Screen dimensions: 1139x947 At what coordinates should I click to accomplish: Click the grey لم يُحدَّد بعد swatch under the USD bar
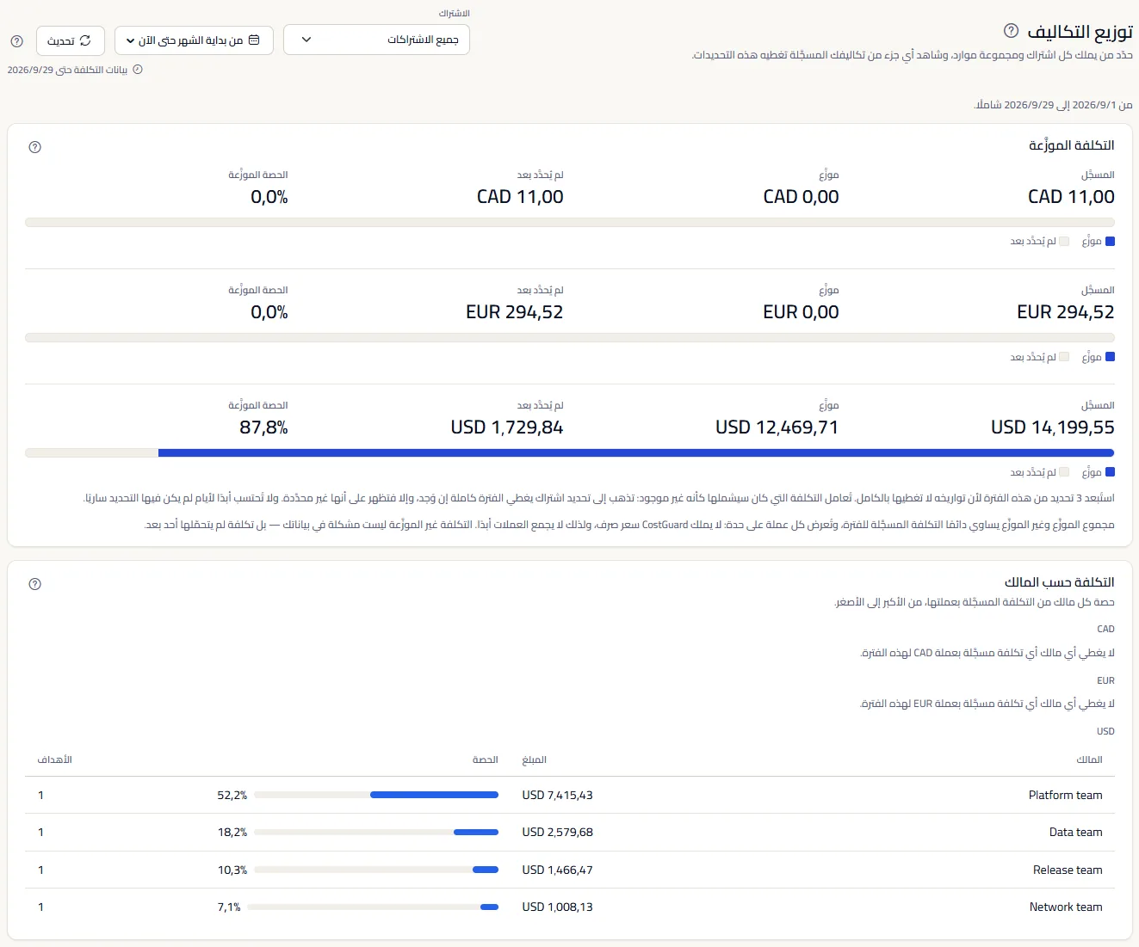pyautogui.click(x=1064, y=472)
